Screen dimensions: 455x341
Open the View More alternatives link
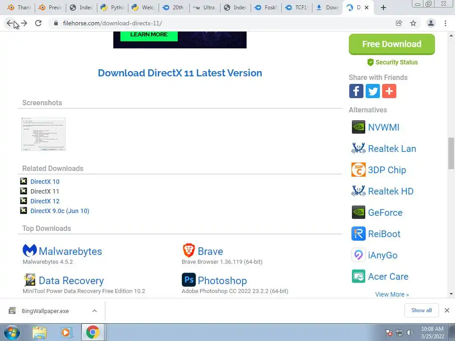(392, 294)
